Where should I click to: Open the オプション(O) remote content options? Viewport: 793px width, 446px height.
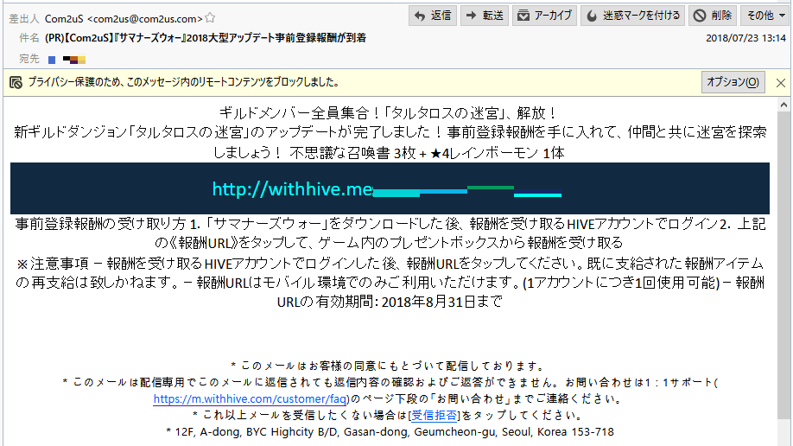(733, 82)
